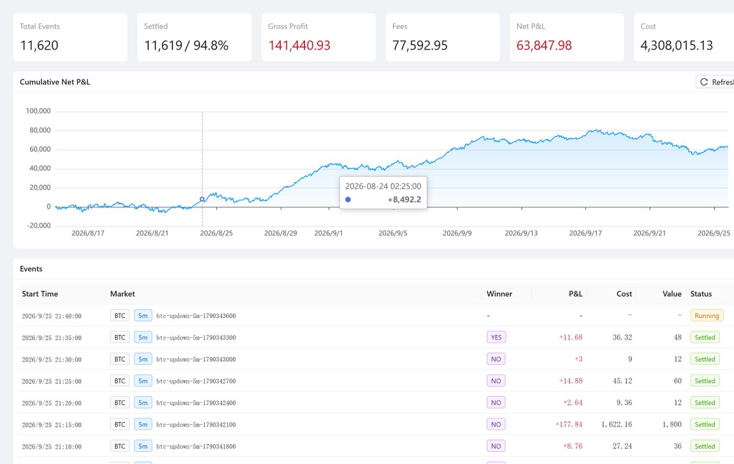Viewport: 734px width, 464px height.
Task: Click market name btc-updown-5m-1790341800
Action: point(196,446)
